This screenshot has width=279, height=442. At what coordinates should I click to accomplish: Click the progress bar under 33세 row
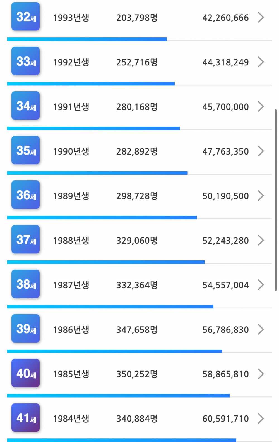tap(91, 84)
